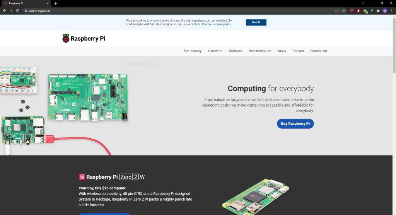
Task: Click the Raspberry Pi Zero 2 W heading
Action: point(112,177)
